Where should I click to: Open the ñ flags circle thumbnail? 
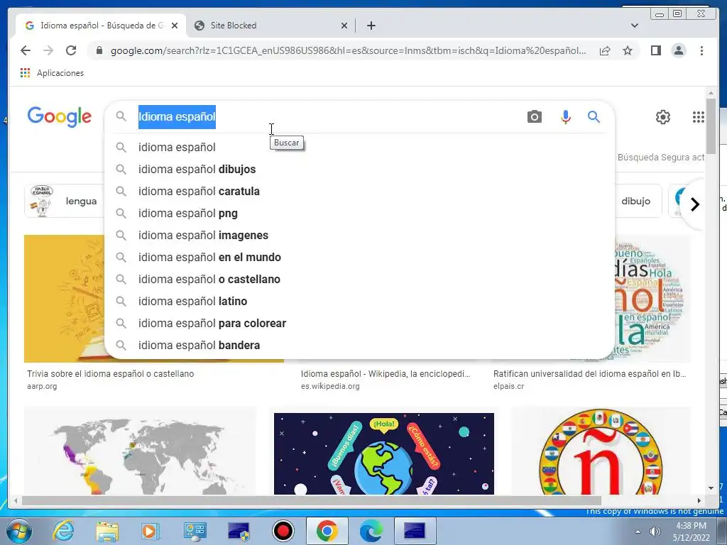coord(601,451)
